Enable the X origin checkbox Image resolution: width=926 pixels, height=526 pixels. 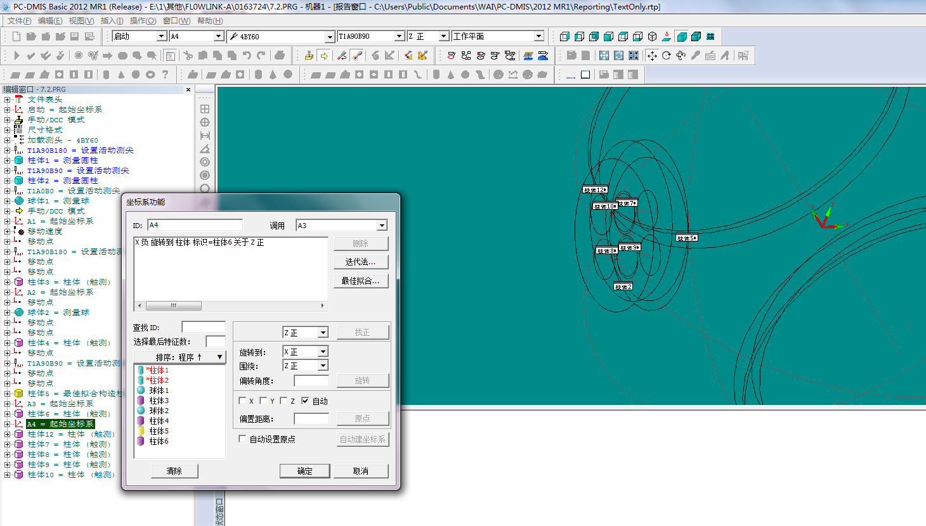point(242,401)
